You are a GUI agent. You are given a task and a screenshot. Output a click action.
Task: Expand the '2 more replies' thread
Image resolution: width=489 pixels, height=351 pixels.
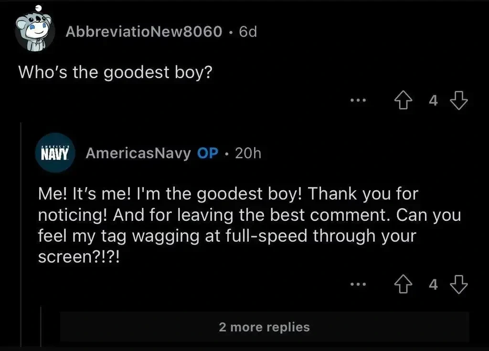click(264, 327)
